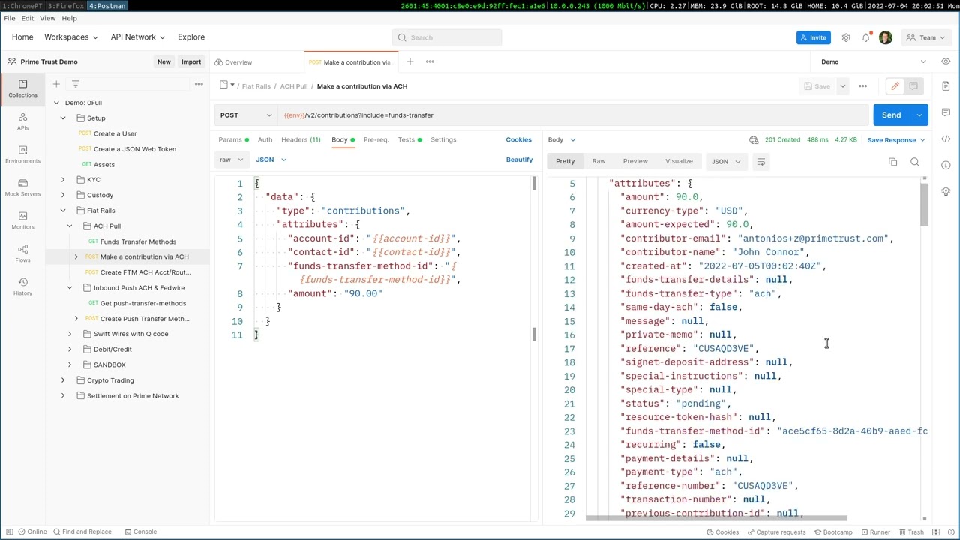Open the Flows sidebar panel
The image size is (960, 540).
[22, 253]
